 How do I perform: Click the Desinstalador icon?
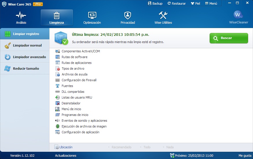(58, 103)
